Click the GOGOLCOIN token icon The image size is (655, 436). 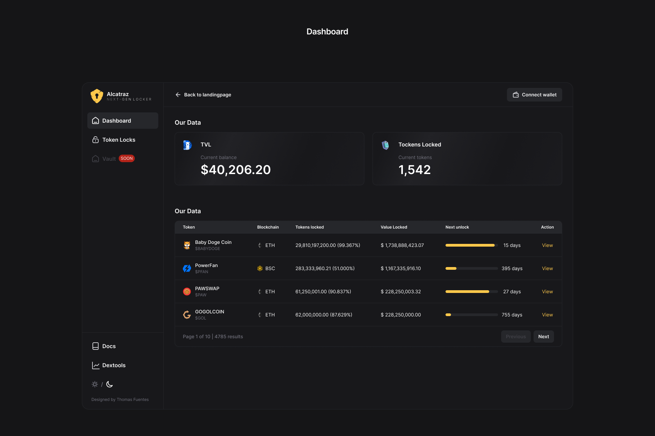187,315
